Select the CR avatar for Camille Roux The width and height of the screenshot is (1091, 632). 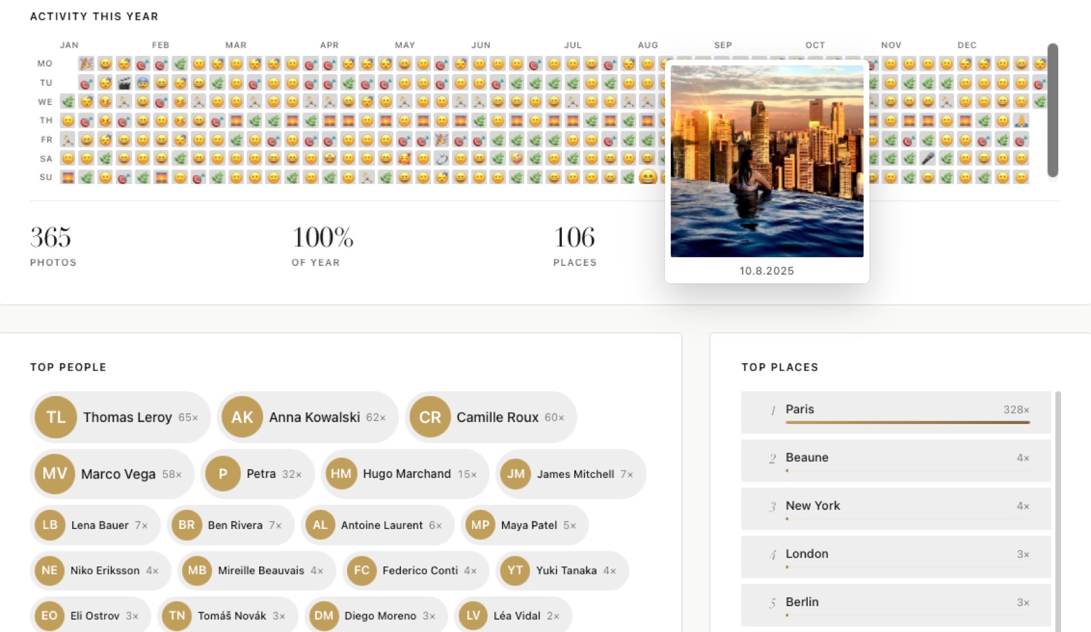[430, 417]
